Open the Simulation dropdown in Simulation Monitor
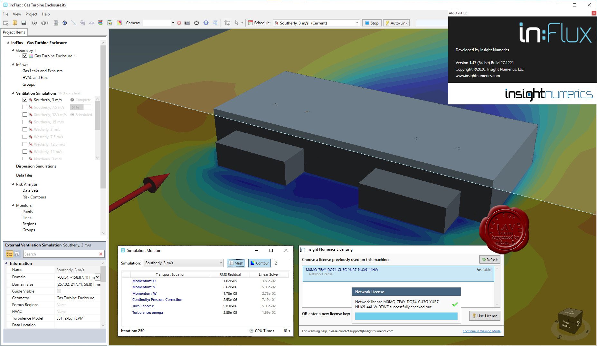The image size is (597, 346). [x=184, y=263]
